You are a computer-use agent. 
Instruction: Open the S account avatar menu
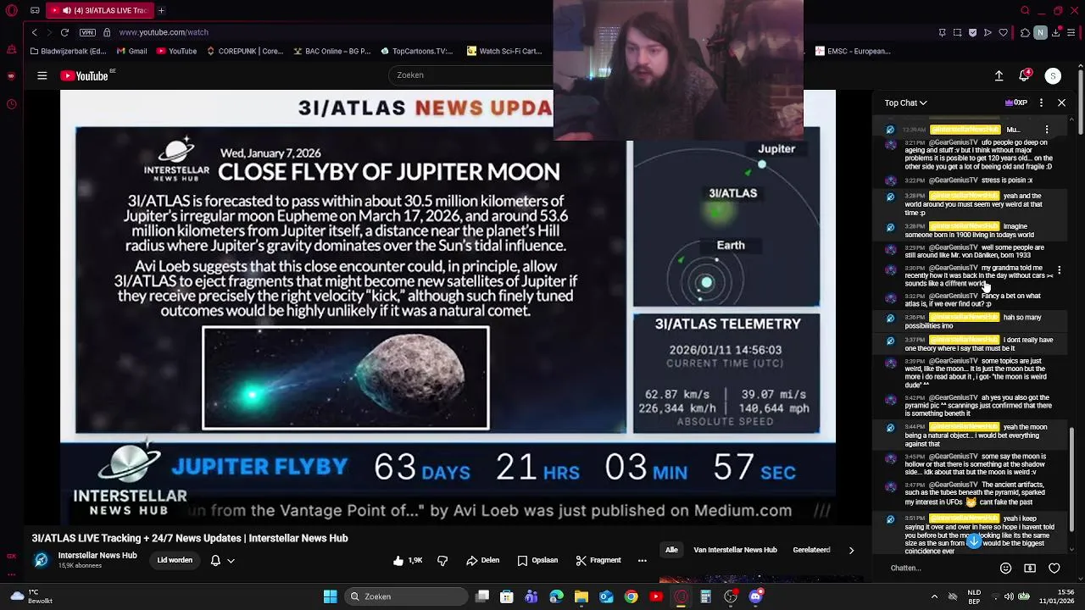pos(1053,75)
